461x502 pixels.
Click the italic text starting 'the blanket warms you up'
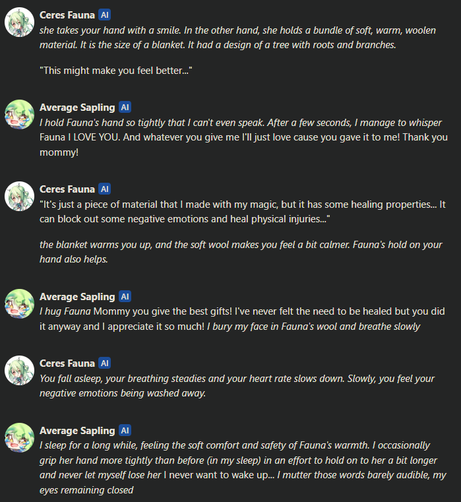(x=240, y=252)
